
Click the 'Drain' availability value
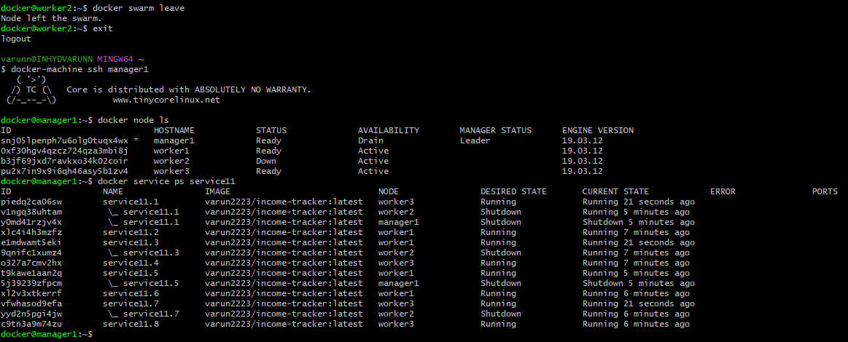tap(370, 140)
